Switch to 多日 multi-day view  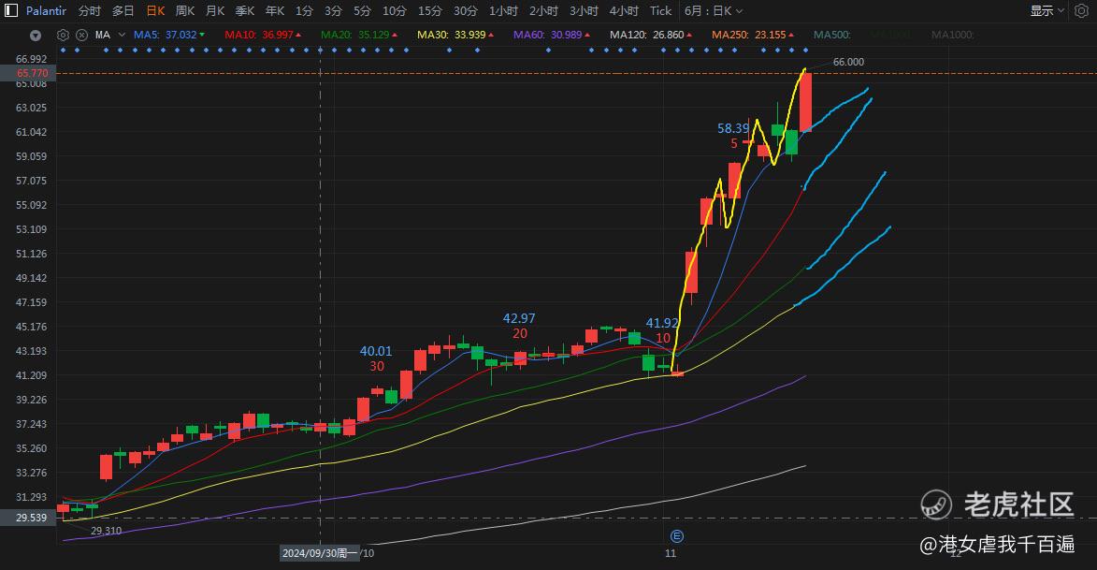[x=123, y=10]
